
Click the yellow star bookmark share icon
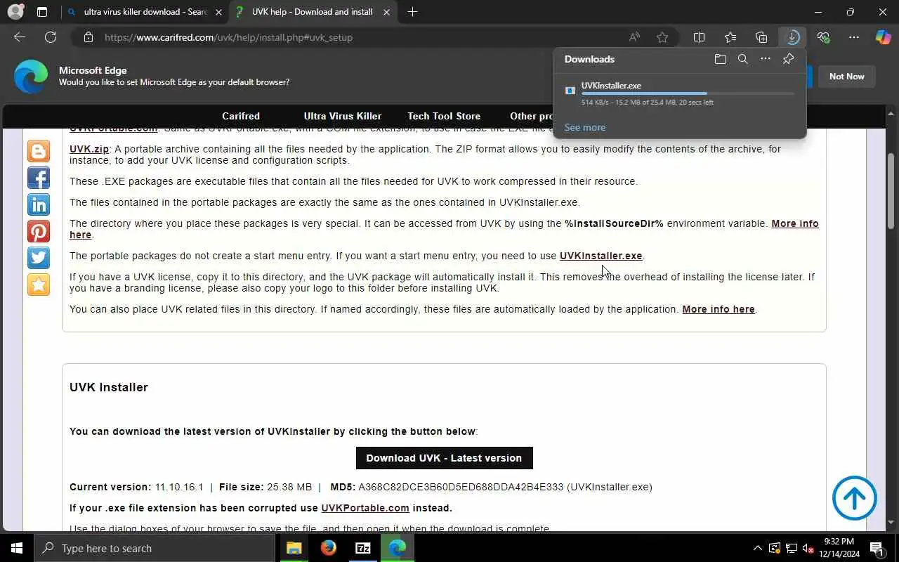pyautogui.click(x=39, y=285)
